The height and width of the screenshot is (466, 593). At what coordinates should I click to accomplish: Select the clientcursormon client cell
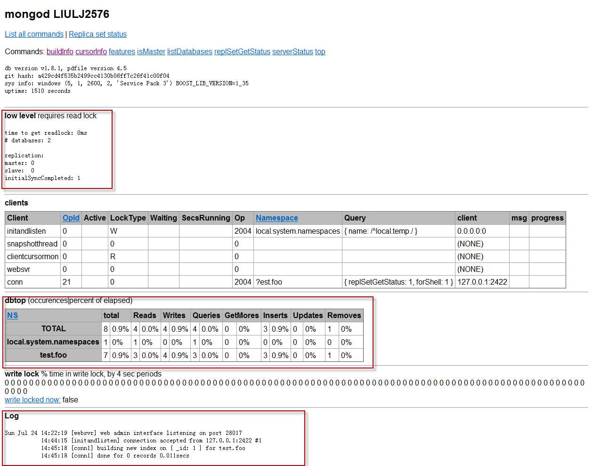point(32,256)
